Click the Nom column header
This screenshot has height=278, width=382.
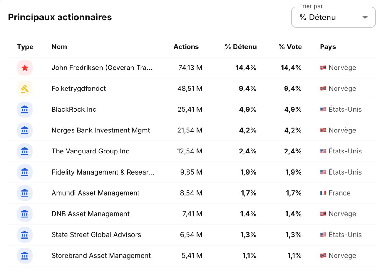pyautogui.click(x=59, y=47)
